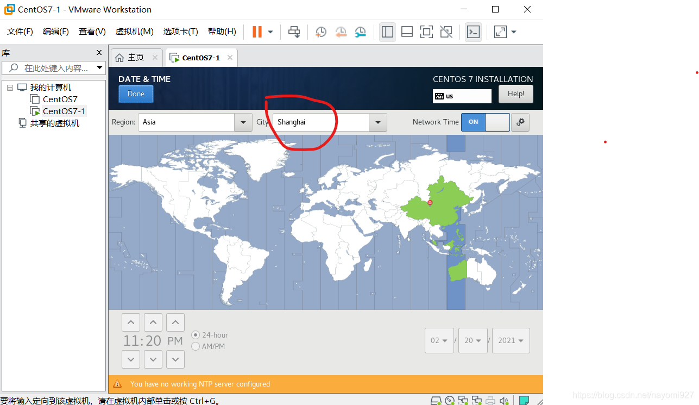Select 共享的虚拟机 in the library
Viewport: 699px width, 405px height.
click(54, 123)
